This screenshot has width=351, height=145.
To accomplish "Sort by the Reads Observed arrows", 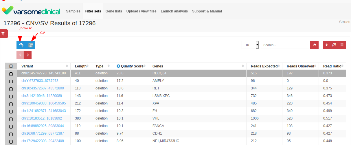I will click(x=315, y=66).
